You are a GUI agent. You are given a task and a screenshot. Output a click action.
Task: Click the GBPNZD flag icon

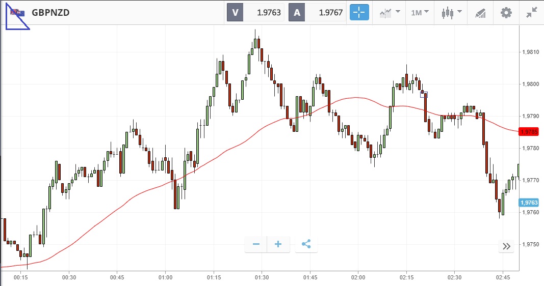click(18, 13)
